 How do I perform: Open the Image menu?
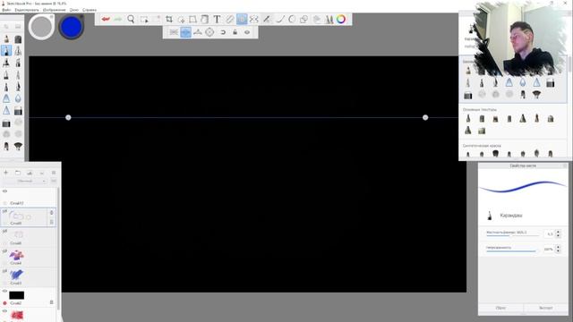[54, 10]
